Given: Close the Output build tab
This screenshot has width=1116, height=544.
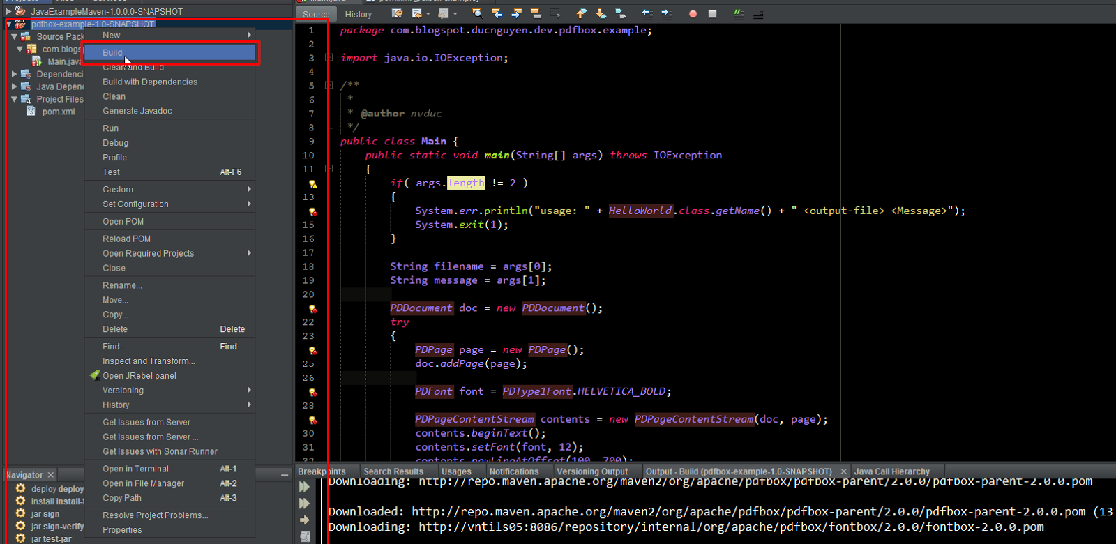Looking at the screenshot, I should [x=844, y=472].
